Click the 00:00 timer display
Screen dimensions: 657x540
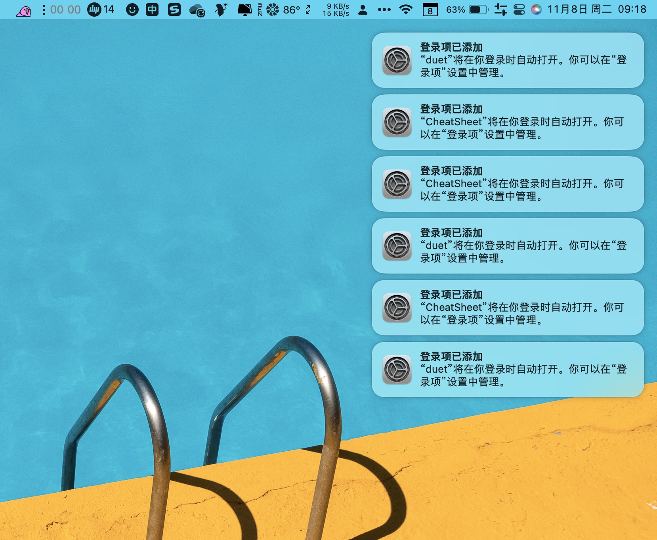(65, 10)
